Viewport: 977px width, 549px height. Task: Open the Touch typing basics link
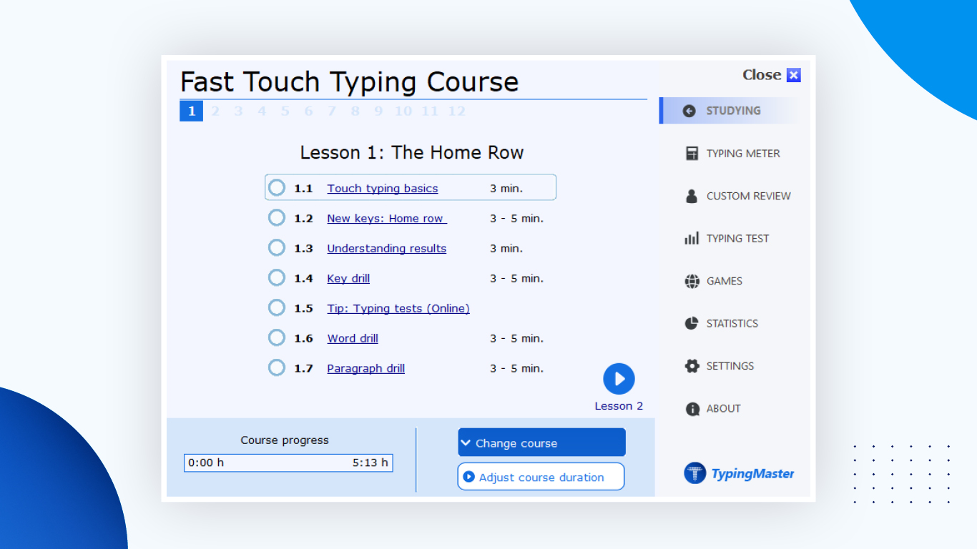click(383, 189)
